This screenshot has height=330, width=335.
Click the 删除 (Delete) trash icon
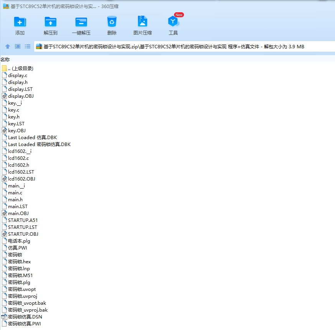pyautogui.click(x=112, y=21)
